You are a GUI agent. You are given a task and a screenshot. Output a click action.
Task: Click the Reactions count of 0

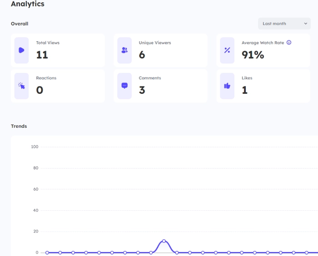coord(40,90)
